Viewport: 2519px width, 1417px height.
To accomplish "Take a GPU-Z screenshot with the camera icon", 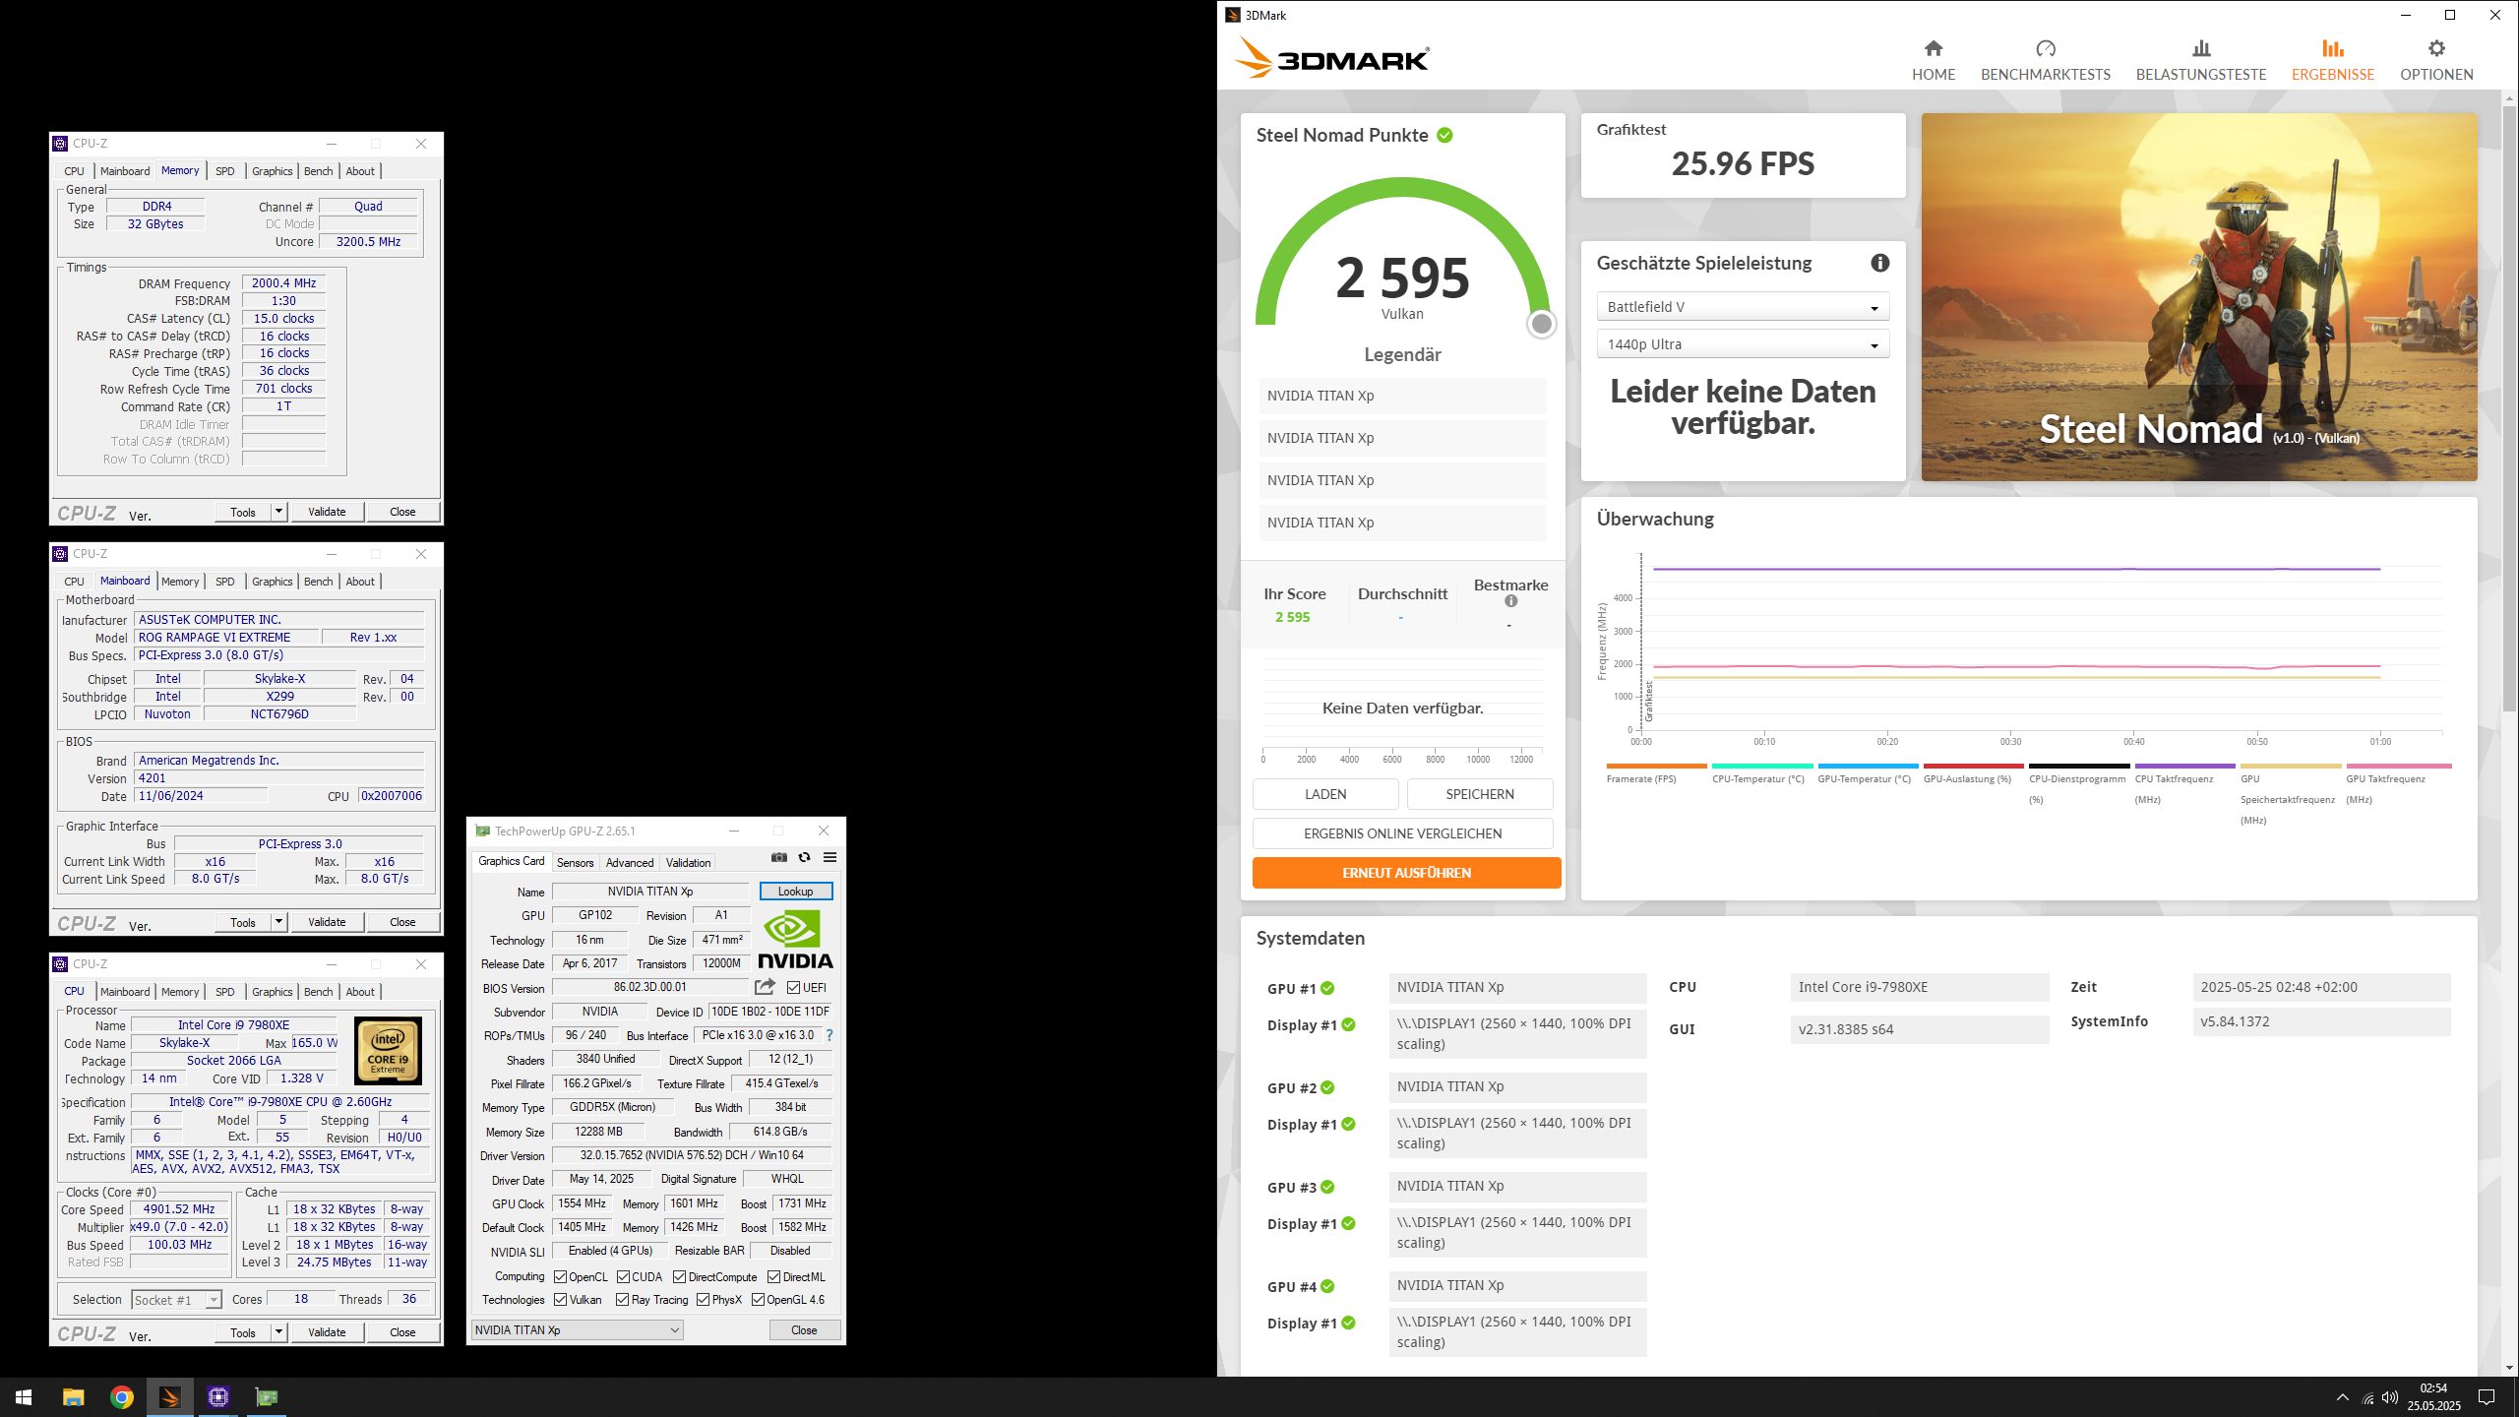I will point(779,857).
